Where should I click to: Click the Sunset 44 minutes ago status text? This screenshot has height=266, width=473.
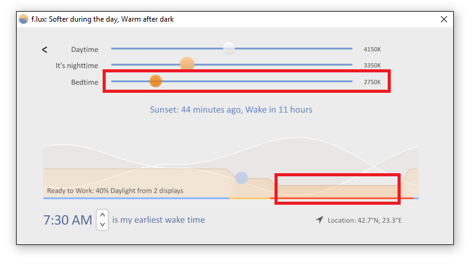pos(231,109)
